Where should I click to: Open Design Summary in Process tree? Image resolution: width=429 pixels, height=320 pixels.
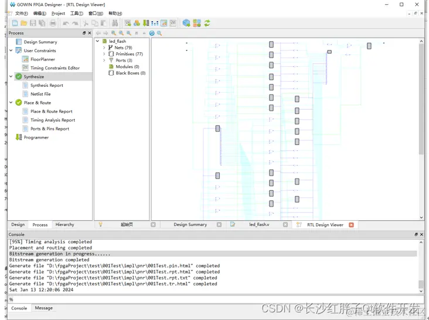point(40,42)
